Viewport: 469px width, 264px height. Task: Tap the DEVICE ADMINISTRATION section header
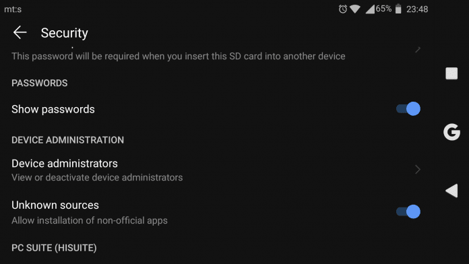67,140
